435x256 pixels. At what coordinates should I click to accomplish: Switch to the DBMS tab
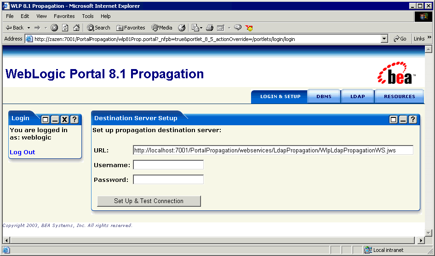click(324, 96)
